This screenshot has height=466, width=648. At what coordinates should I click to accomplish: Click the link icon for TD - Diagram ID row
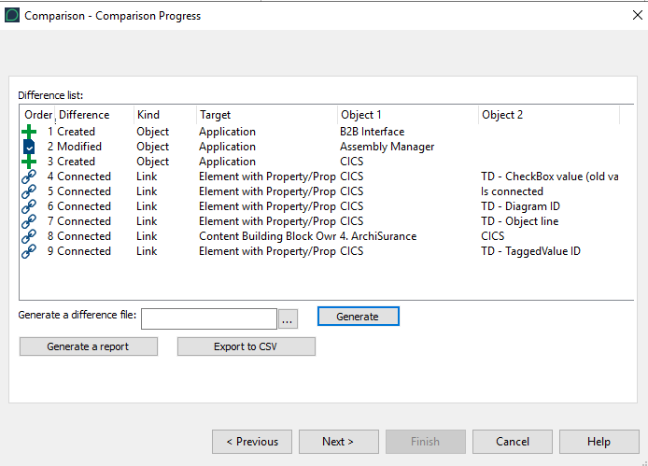[x=29, y=206]
